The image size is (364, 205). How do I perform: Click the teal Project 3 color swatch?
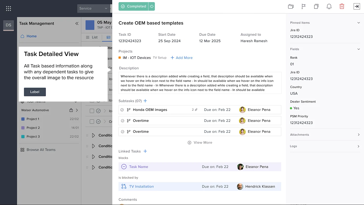pos(23,136)
